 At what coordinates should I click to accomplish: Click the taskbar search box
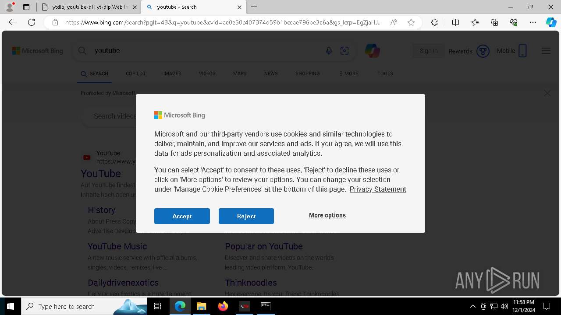point(85,306)
